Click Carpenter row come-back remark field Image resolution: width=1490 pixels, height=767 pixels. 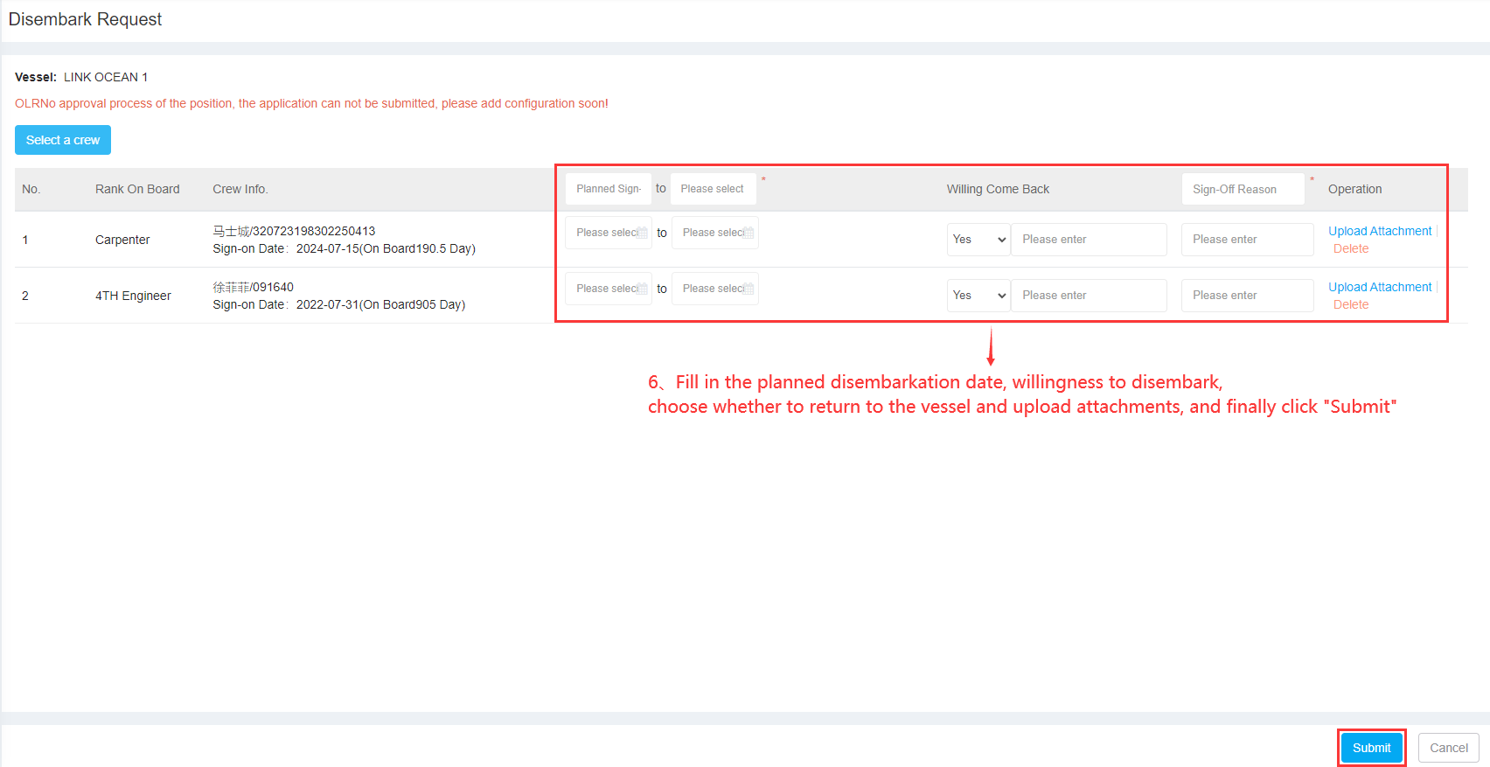1089,240
